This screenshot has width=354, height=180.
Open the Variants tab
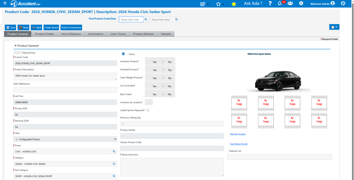166,34
